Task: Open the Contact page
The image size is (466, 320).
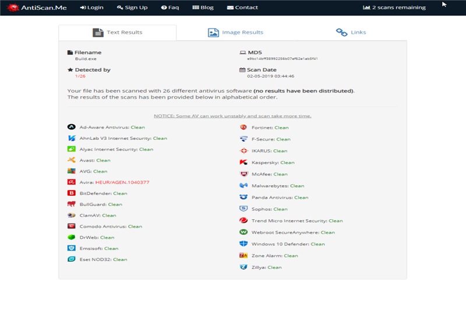Action: [x=242, y=8]
